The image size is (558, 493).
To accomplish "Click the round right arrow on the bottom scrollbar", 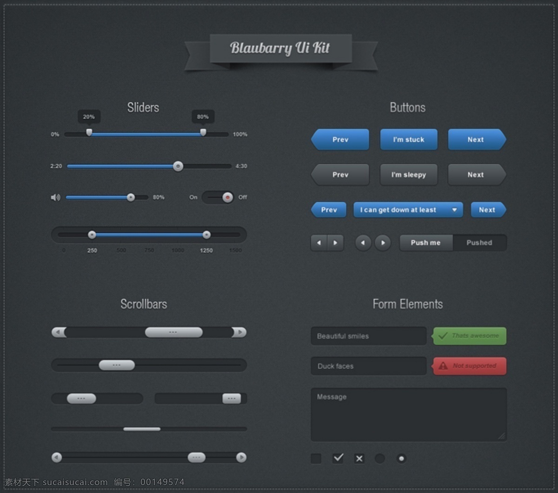I will pos(241,457).
